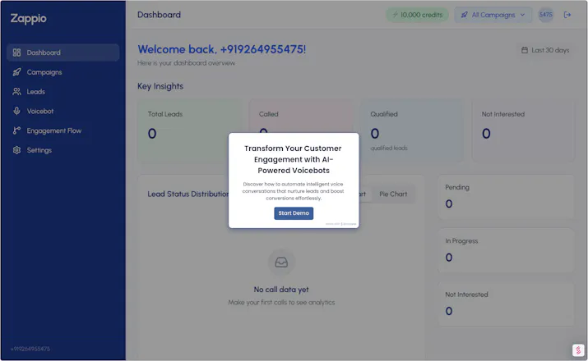Click the logout arrow icon
This screenshot has height=361, width=588.
[x=567, y=15]
